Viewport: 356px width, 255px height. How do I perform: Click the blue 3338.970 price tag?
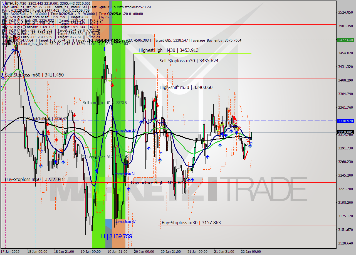click(x=346, y=121)
